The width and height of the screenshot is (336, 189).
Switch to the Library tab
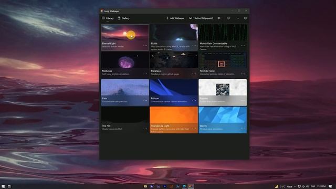[x=108, y=18]
